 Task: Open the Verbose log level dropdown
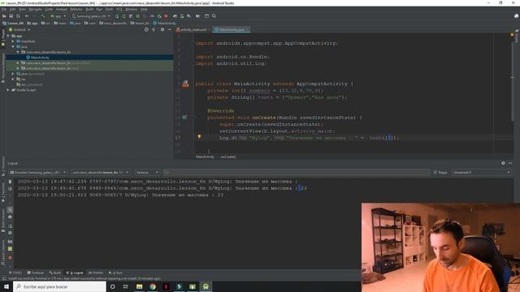(x=147, y=172)
